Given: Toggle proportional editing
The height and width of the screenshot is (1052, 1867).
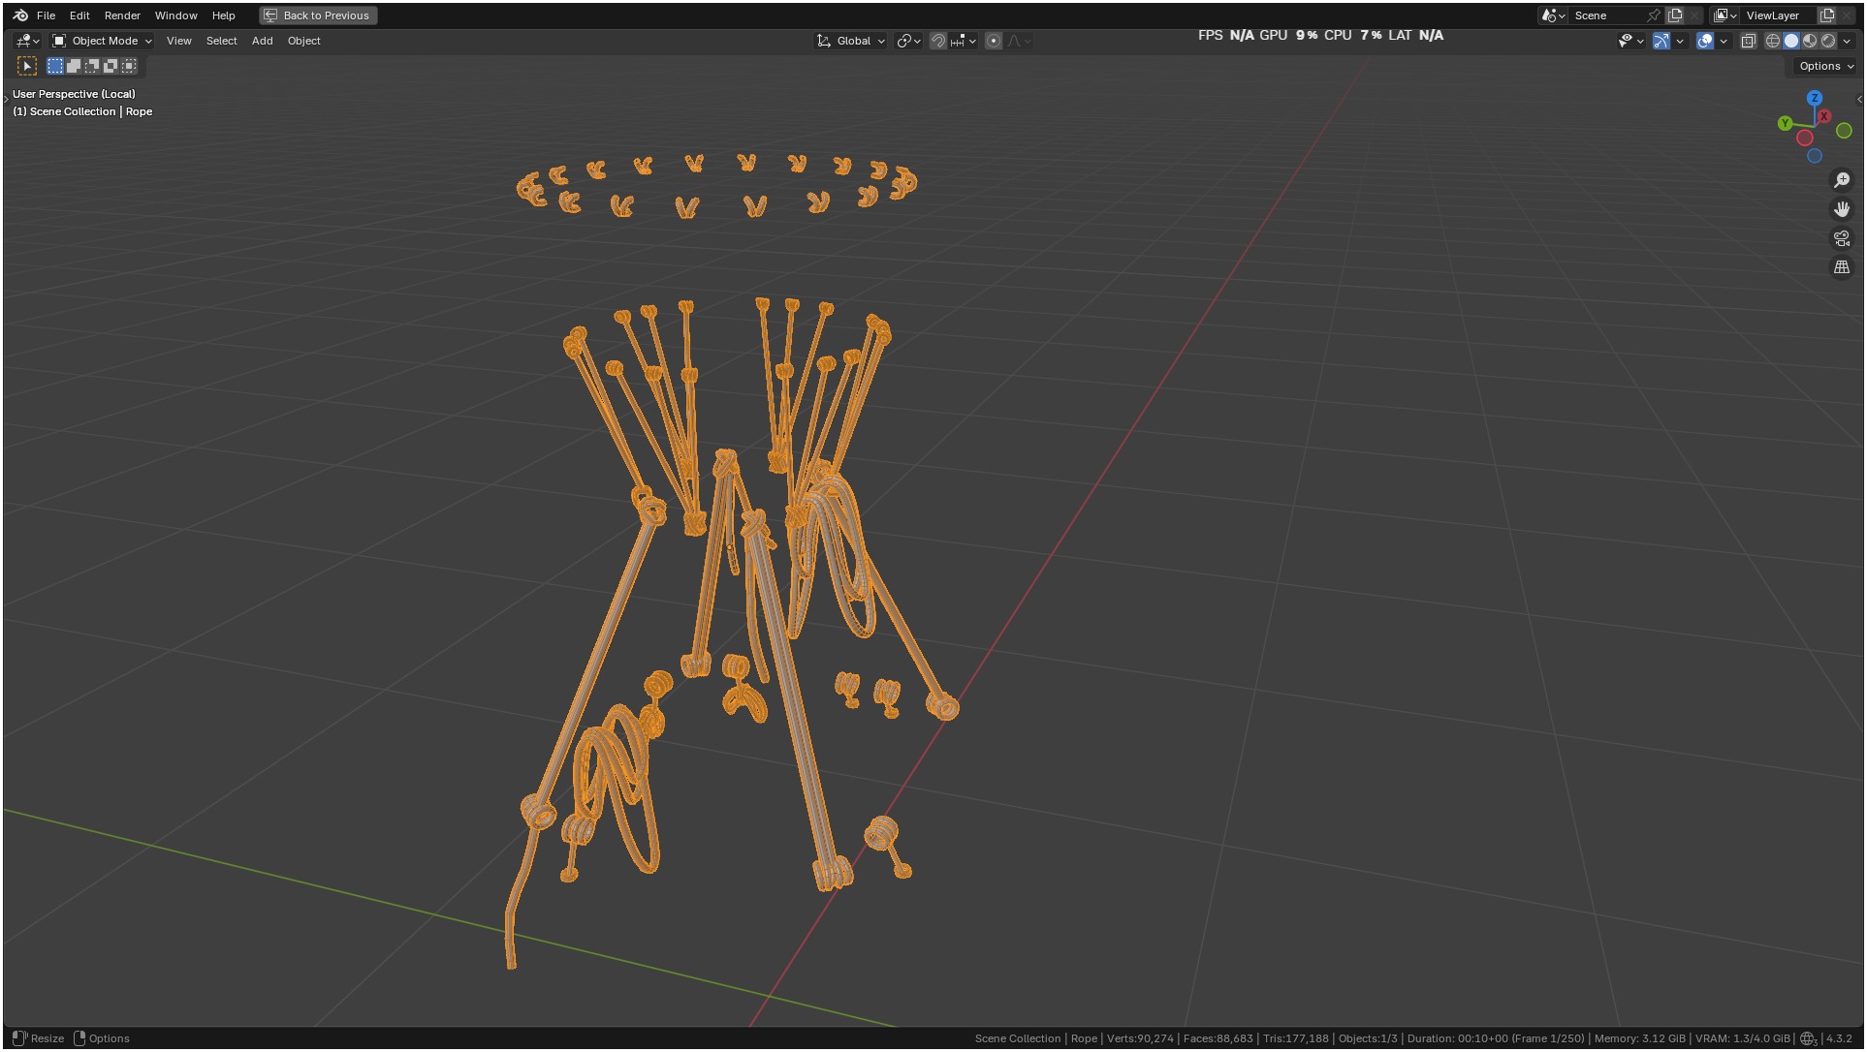Looking at the screenshot, I should click(x=994, y=41).
